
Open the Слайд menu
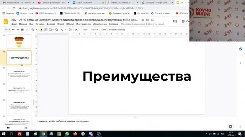click(x=60, y=24)
